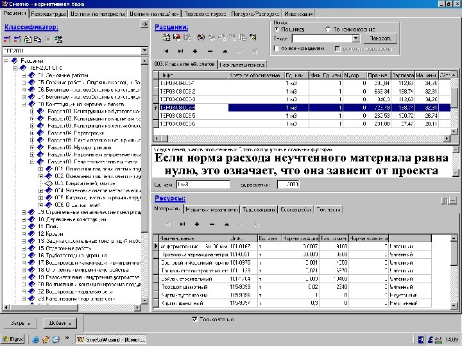Image resolution: width=462 pixels, height=346 pixels.
Task: Click the last colorful icon in Классификатор toolbar
Action: (x=58, y=39)
